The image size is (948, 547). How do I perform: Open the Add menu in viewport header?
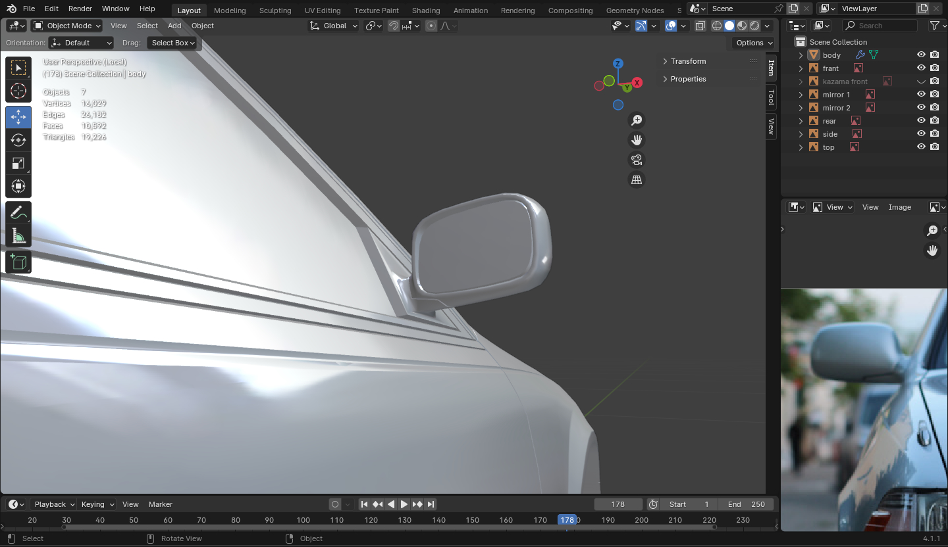pos(174,26)
